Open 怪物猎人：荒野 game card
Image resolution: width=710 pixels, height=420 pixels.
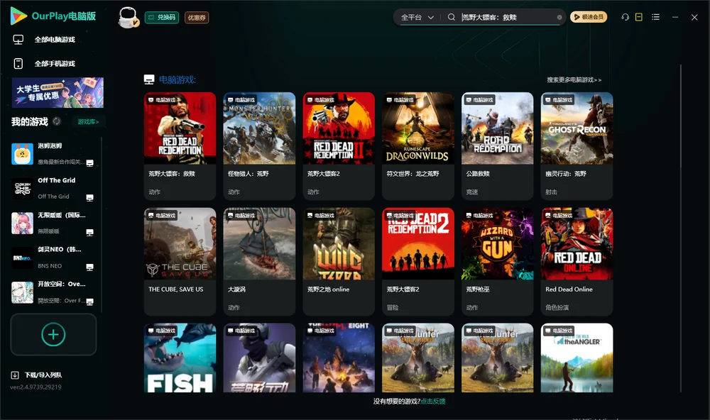pyautogui.click(x=259, y=145)
